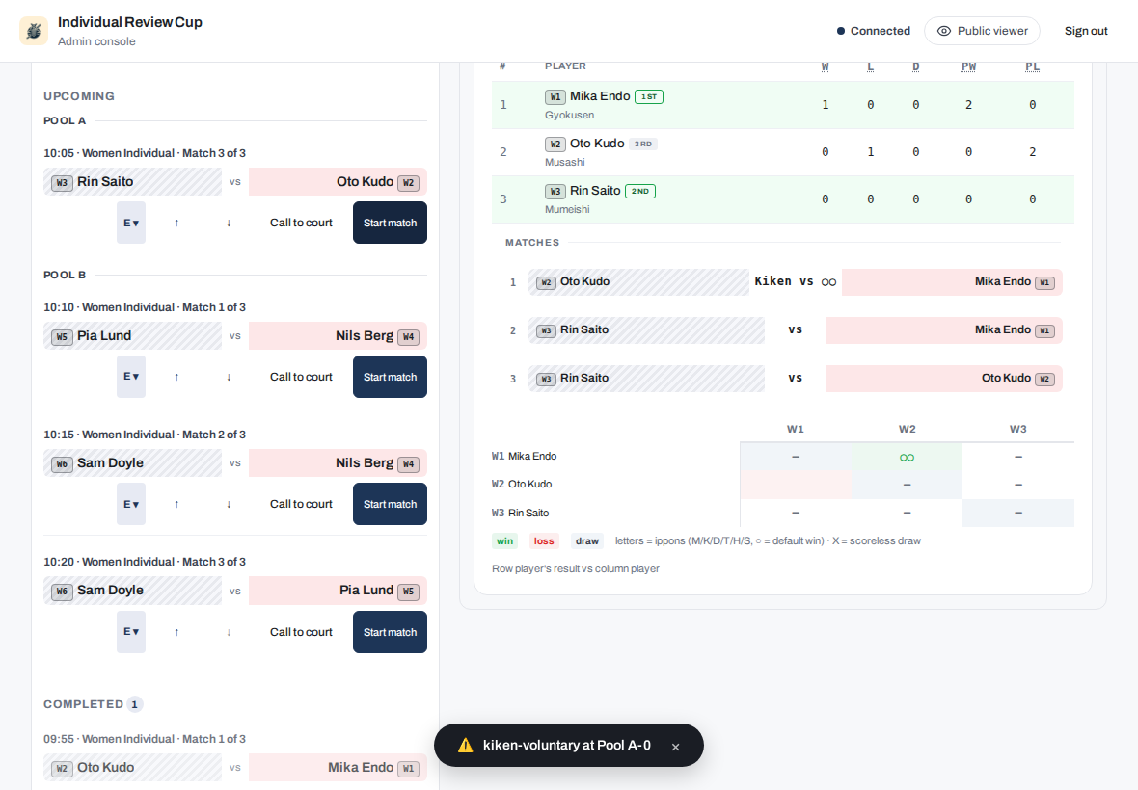Screen dimensions: 1138x790
Task: Select Mika Endo row in standings table
Action: coord(782,105)
